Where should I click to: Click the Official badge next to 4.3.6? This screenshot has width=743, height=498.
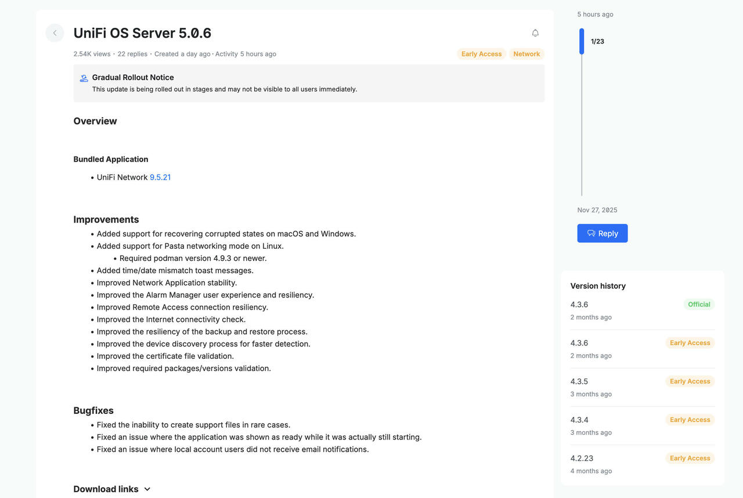(698, 304)
